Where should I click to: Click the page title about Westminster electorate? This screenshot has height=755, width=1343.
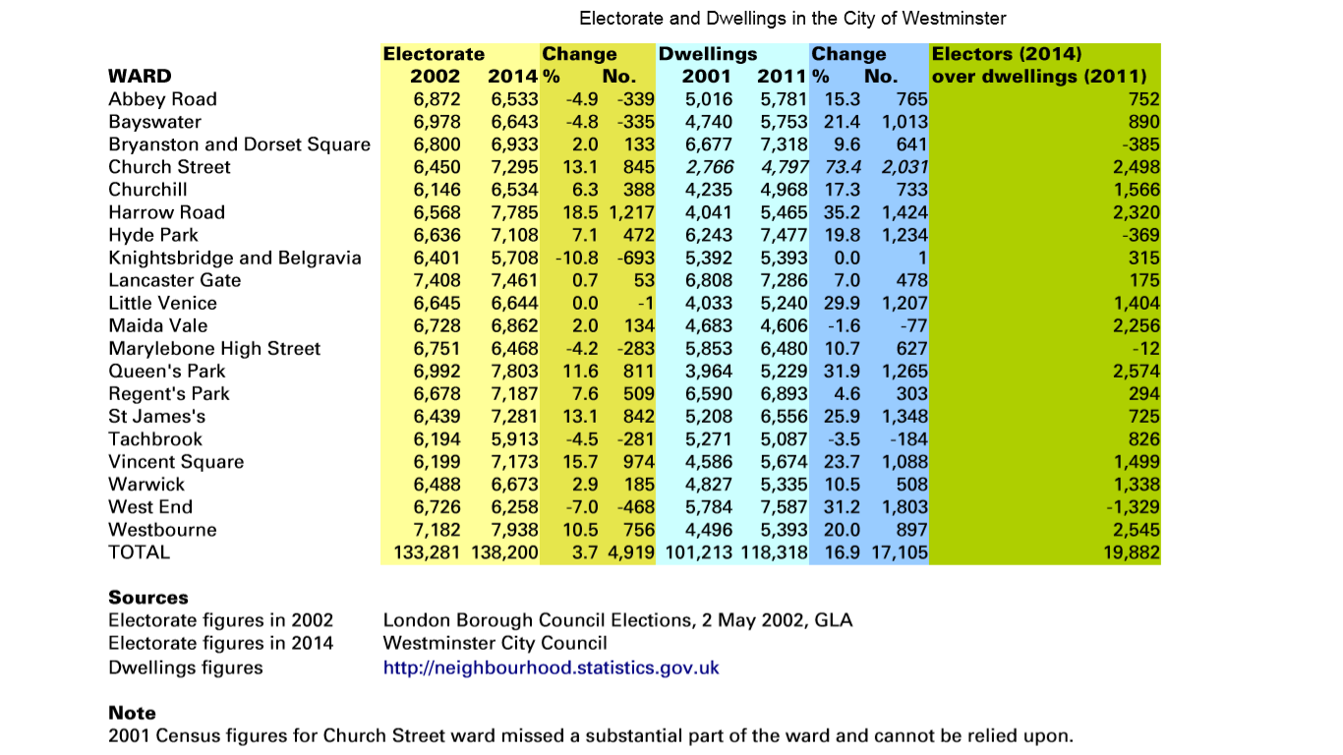pos(791,19)
